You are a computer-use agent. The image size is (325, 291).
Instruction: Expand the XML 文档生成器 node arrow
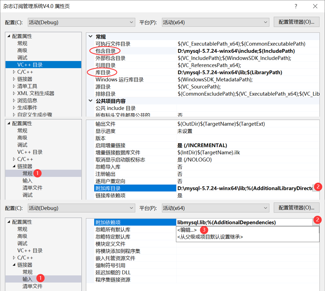pyautogui.click(x=14, y=93)
